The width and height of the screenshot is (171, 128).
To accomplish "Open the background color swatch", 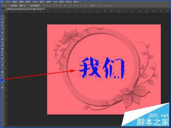I will (3, 81).
